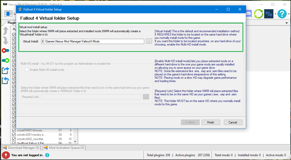
Task: Click the green circular refresh icon
Action: (x=258, y=14)
